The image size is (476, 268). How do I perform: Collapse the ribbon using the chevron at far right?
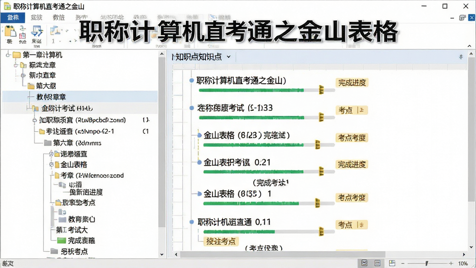point(469,46)
